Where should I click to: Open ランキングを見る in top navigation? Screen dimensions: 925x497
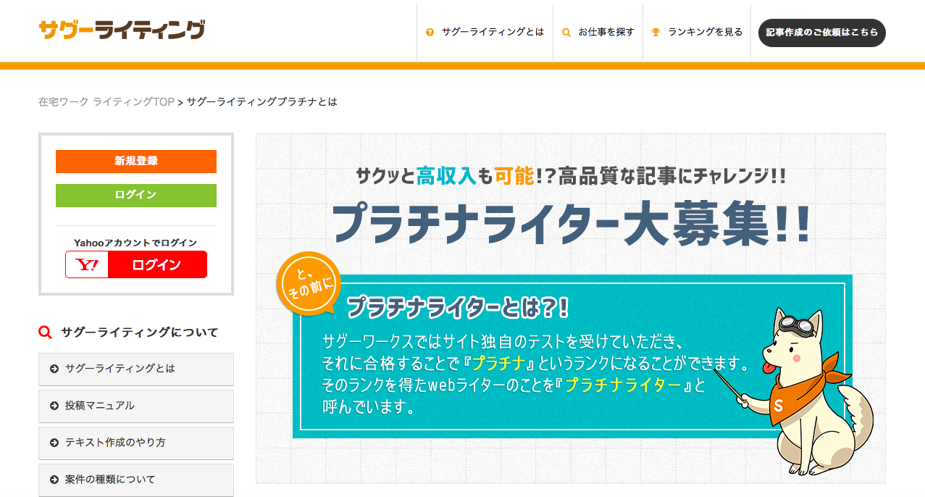click(x=697, y=33)
